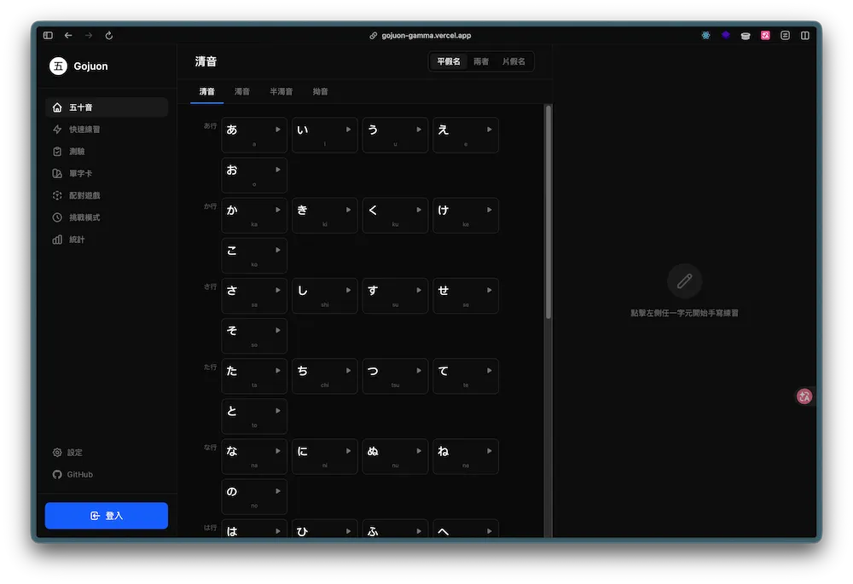
Task: Open 配對遊戲 matching game
Action: pos(84,196)
